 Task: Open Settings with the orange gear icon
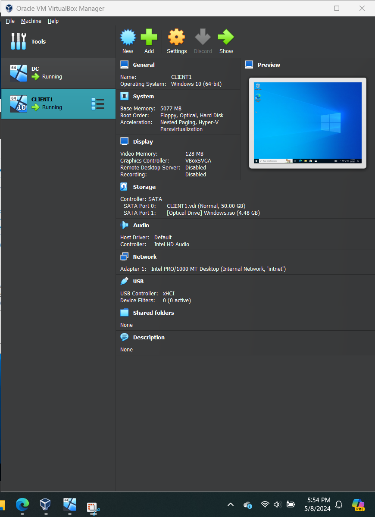(177, 37)
